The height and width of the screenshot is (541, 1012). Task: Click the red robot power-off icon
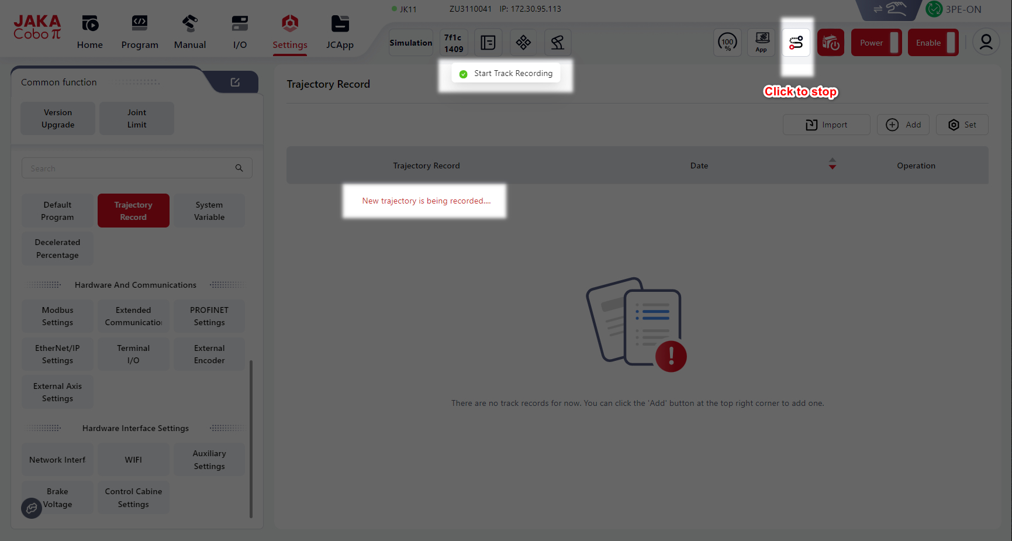click(x=830, y=43)
